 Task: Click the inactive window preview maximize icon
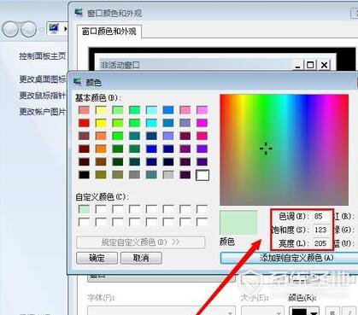point(310,65)
